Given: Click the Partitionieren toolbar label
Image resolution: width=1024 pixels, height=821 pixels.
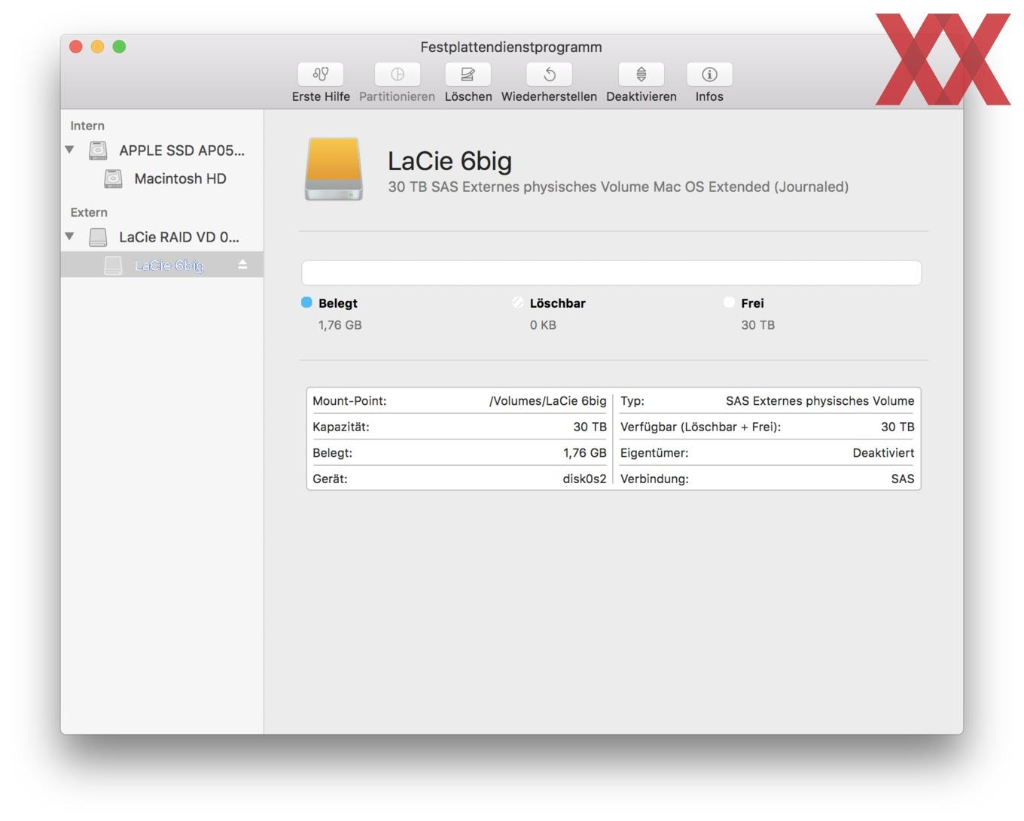Looking at the screenshot, I should click(x=397, y=96).
